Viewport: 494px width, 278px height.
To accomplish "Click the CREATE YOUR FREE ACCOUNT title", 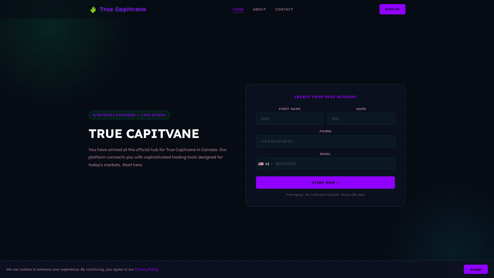I will (x=325, y=97).
